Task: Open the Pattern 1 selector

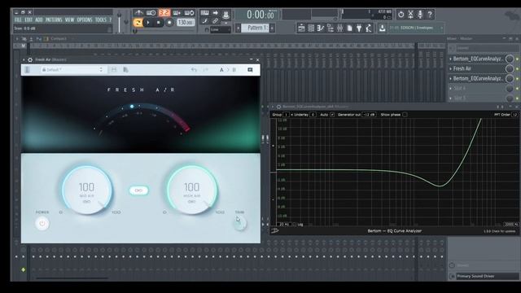Action: click(255, 28)
